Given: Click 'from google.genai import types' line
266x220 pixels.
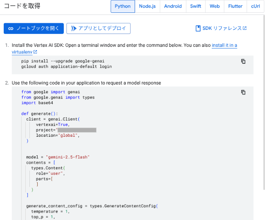Looking at the screenshot, I should click(x=58, y=97).
